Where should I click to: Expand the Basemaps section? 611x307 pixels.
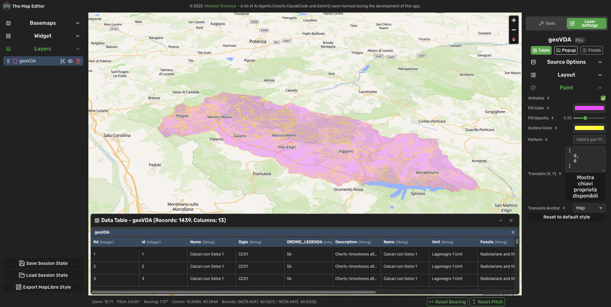click(x=43, y=23)
